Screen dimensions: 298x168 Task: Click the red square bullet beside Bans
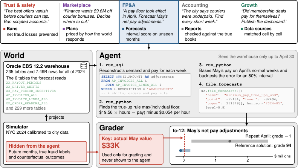point(5,29)
